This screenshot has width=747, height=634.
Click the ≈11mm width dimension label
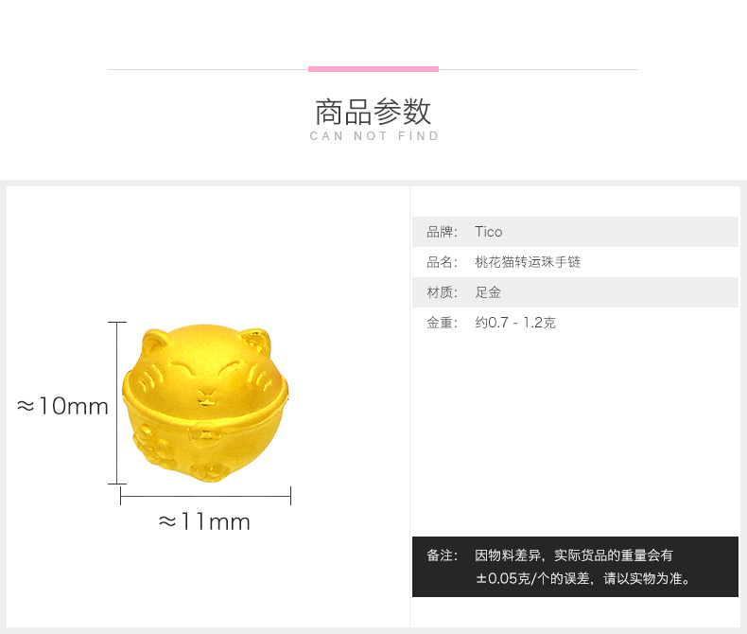pos(204,521)
